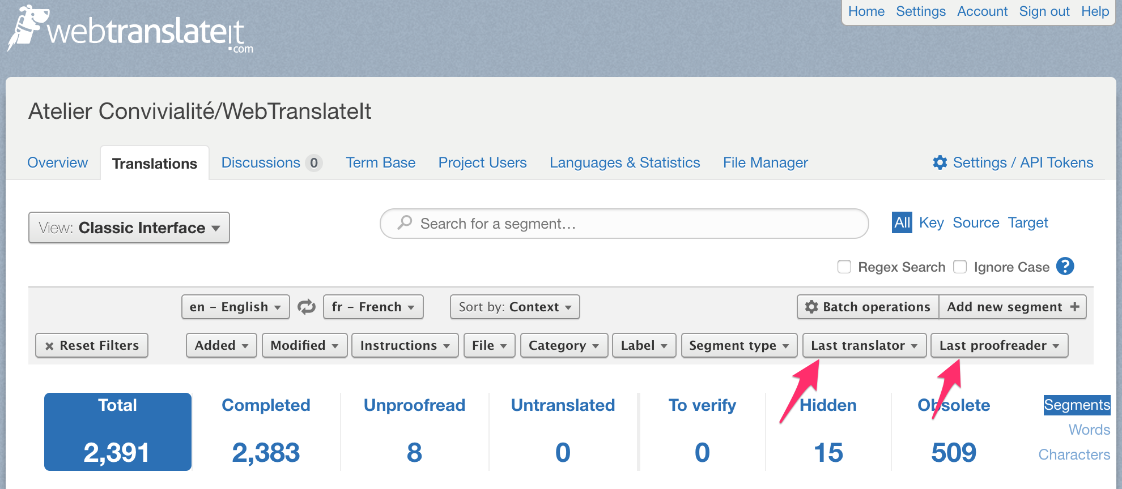Open the Label filter dropdown
This screenshot has height=489, width=1122.
tap(644, 345)
